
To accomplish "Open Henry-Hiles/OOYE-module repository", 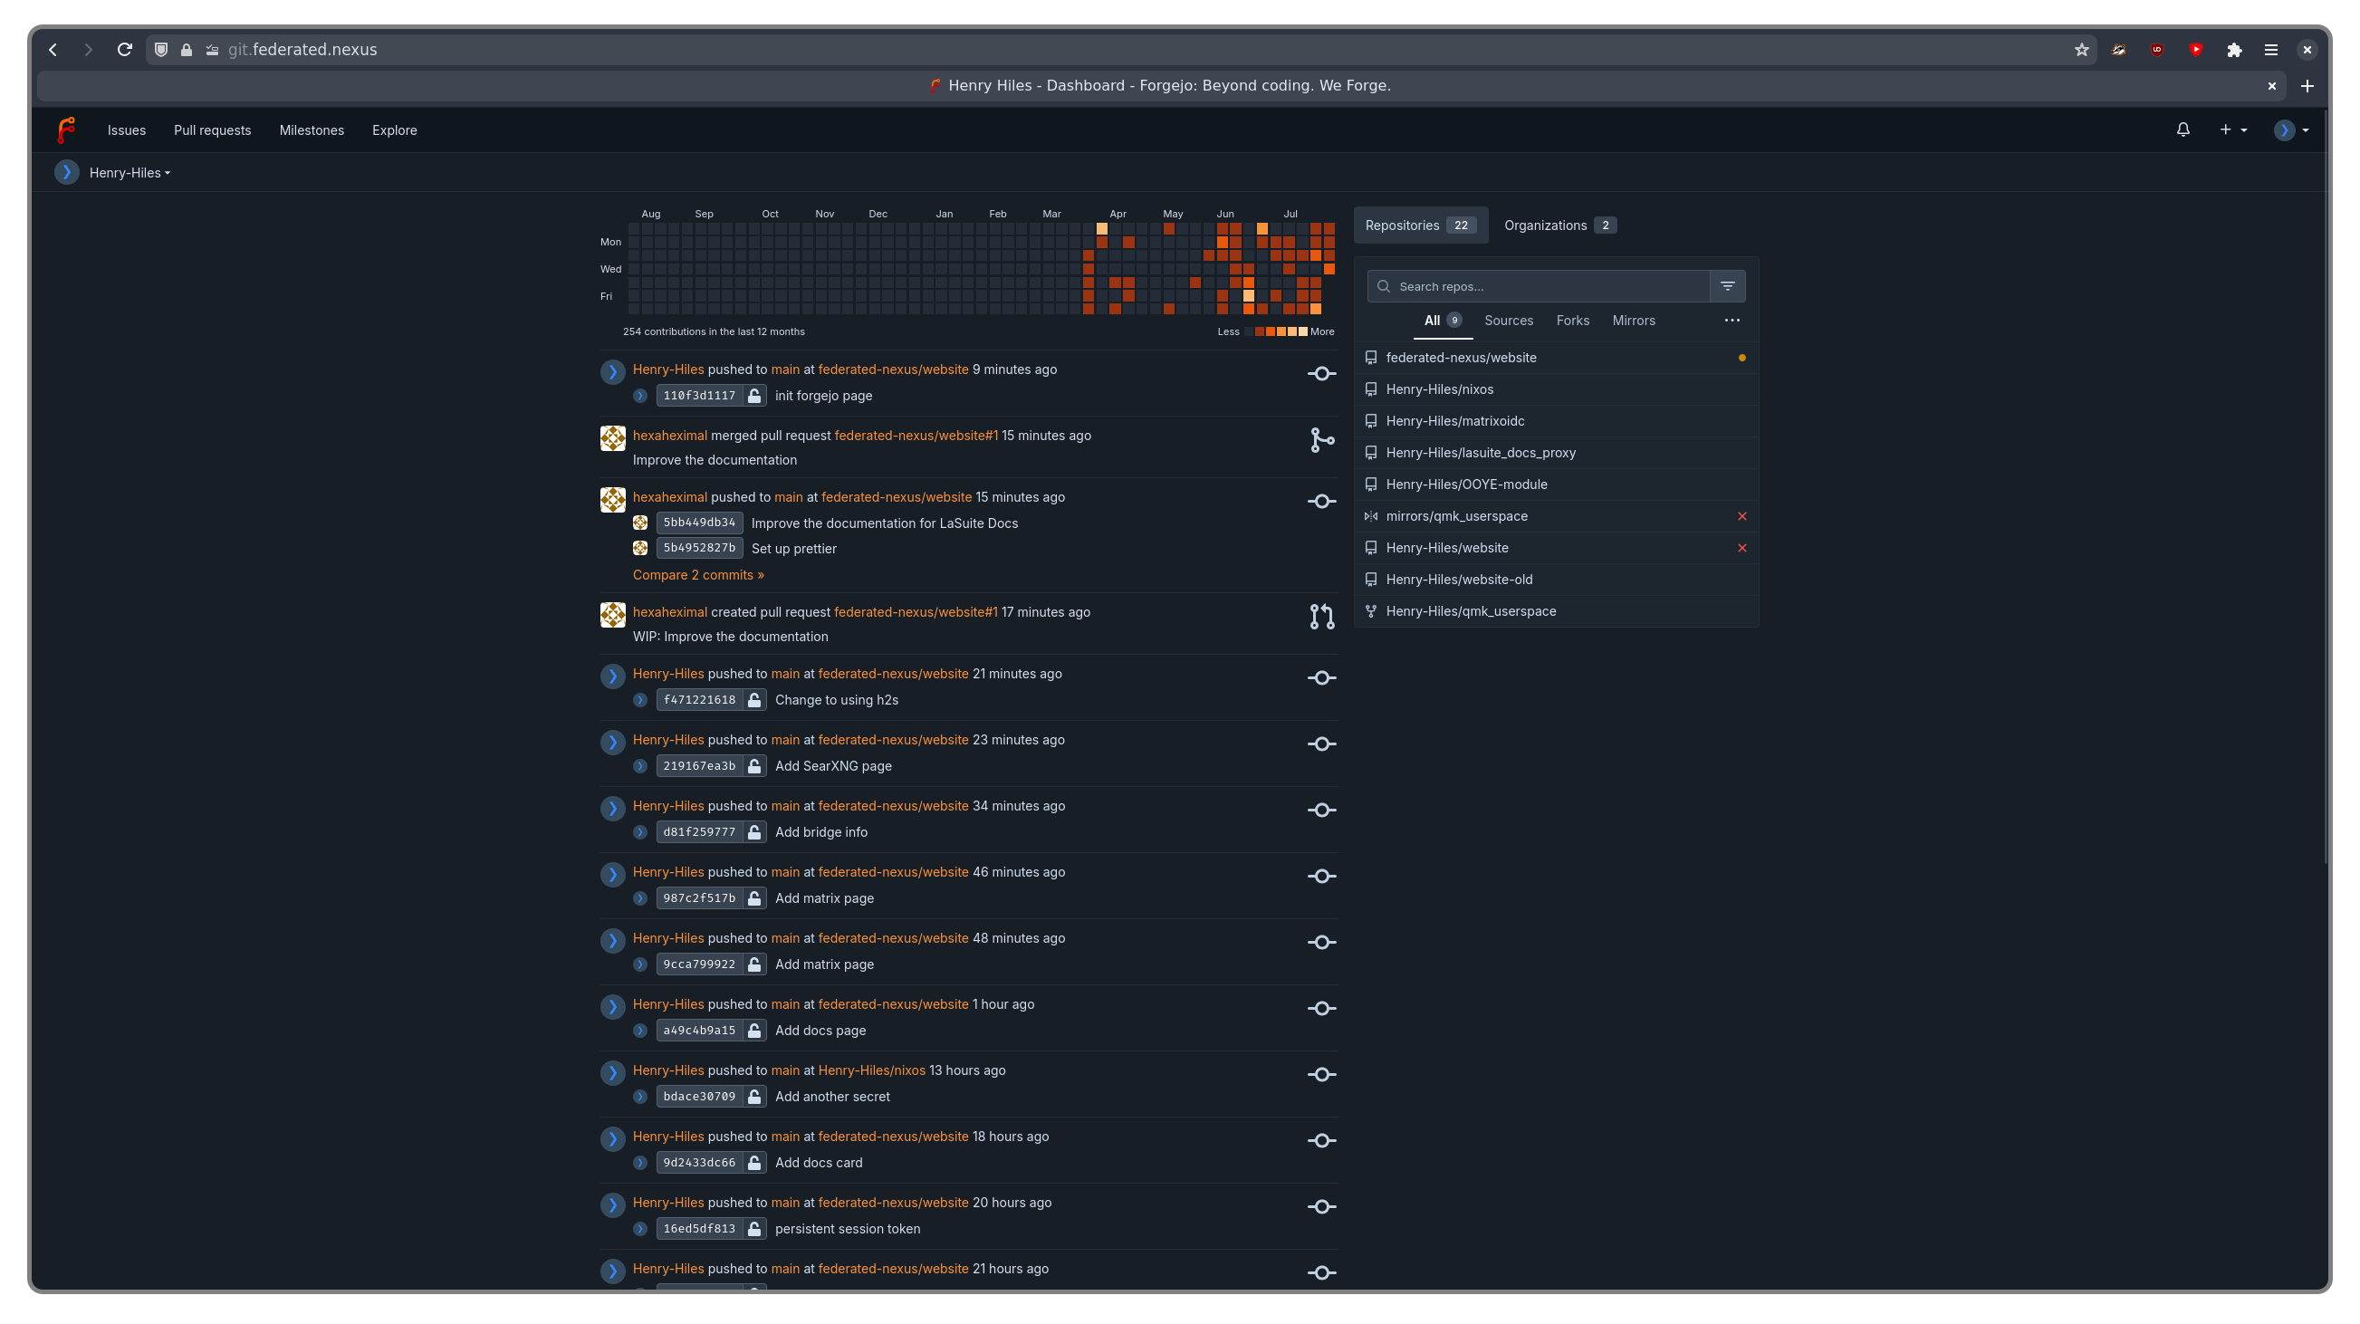I will pos(1466,485).
